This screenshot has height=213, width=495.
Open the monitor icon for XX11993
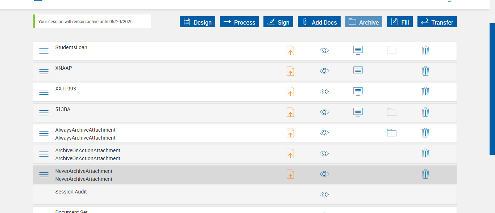(358, 91)
